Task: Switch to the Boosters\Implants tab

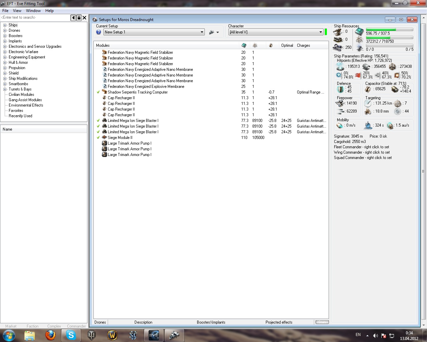Action: coord(211,322)
